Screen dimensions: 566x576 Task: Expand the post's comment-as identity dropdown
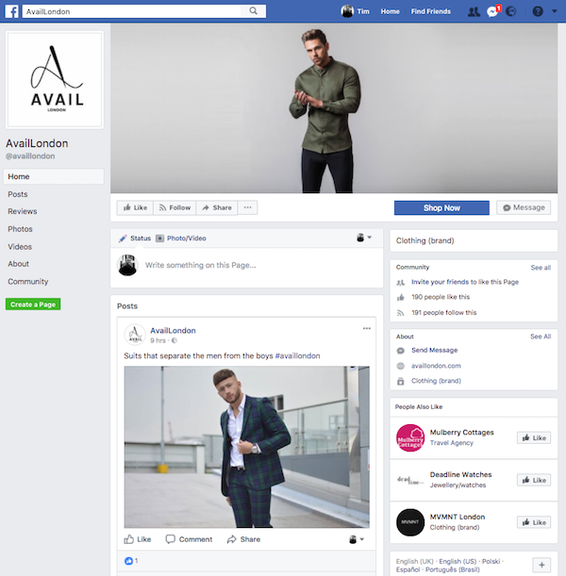(x=357, y=539)
